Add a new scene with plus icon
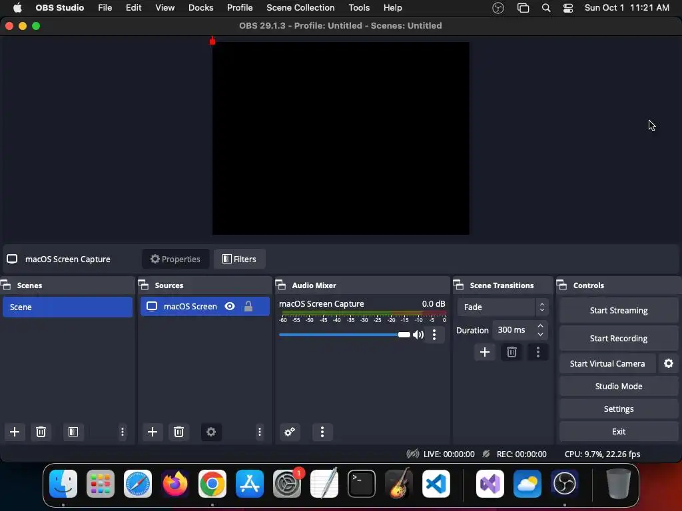Screen dimensions: 682x511 pos(15,432)
